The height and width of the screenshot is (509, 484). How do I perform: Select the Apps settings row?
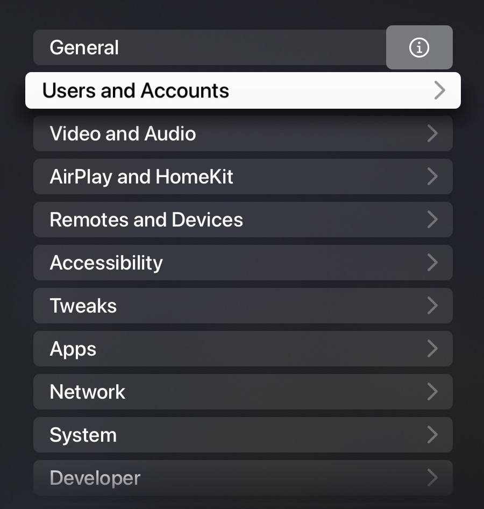(243, 349)
